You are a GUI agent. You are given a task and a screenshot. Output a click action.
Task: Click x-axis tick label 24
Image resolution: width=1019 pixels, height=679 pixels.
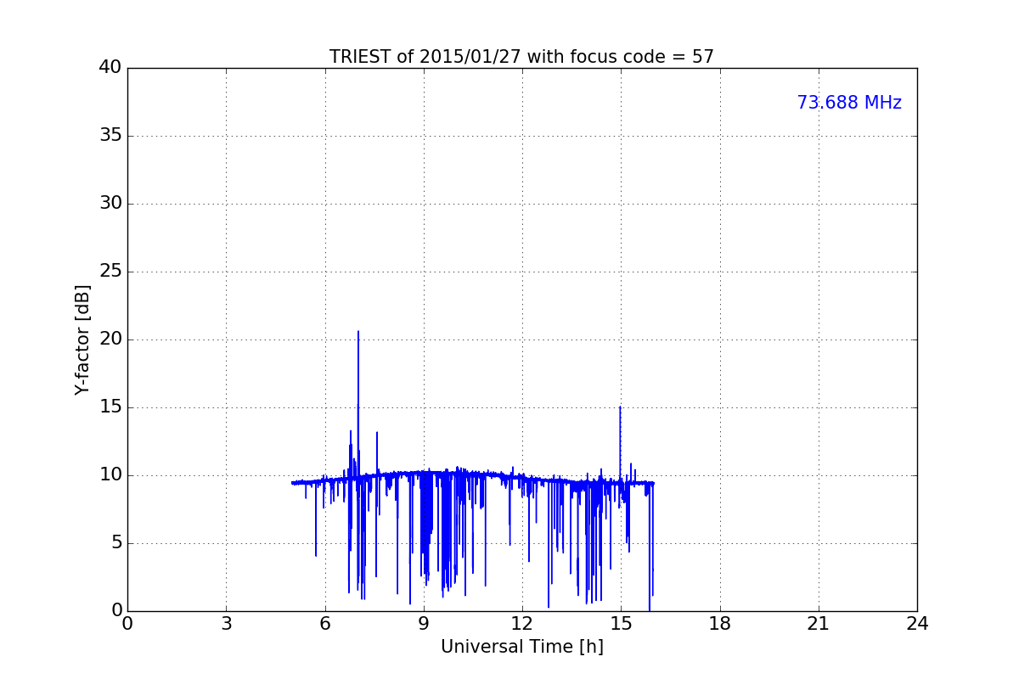click(x=917, y=624)
